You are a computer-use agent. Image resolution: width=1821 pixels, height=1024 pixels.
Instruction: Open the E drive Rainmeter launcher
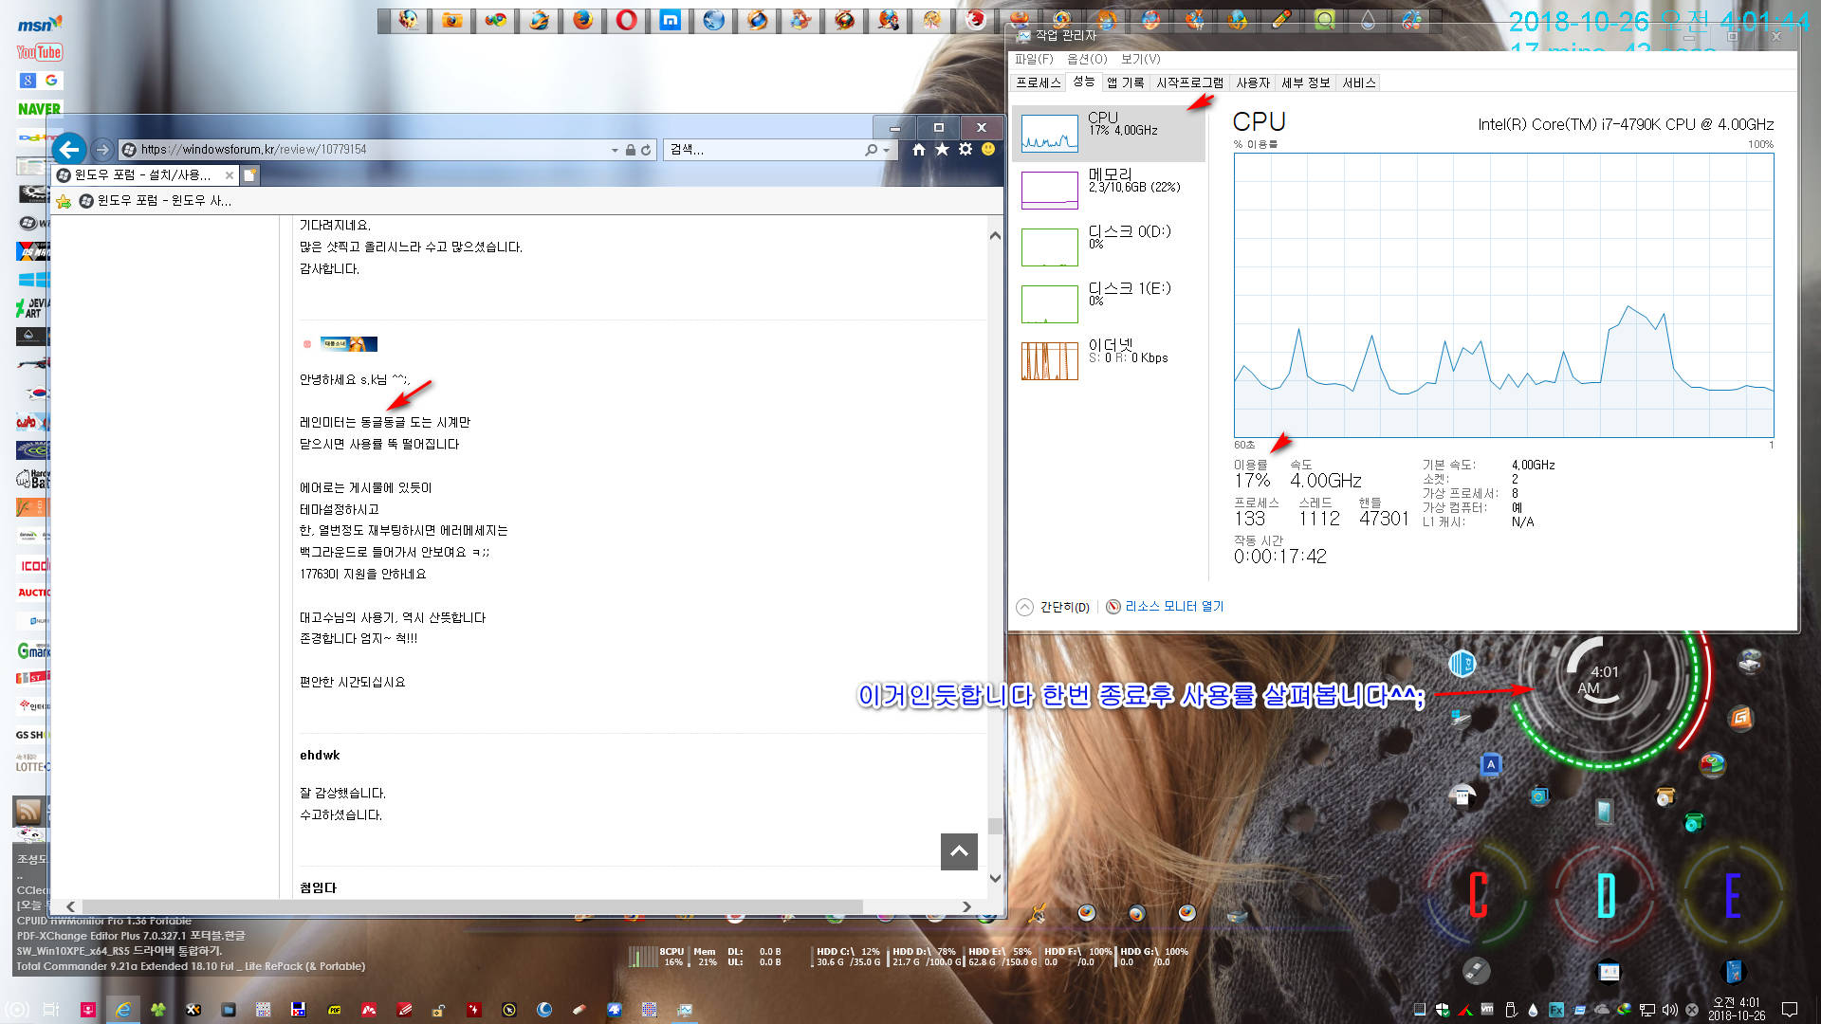1732,895
